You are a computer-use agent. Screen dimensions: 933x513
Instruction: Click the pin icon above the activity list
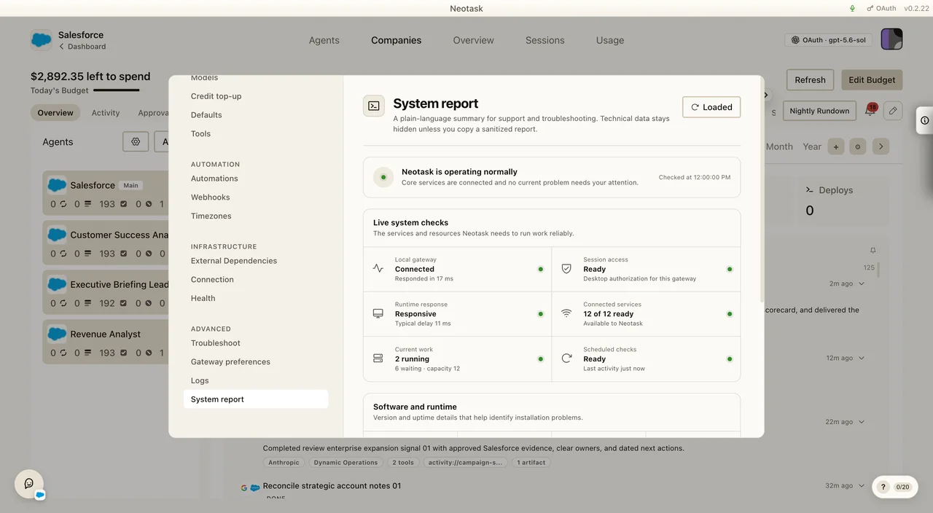click(873, 250)
